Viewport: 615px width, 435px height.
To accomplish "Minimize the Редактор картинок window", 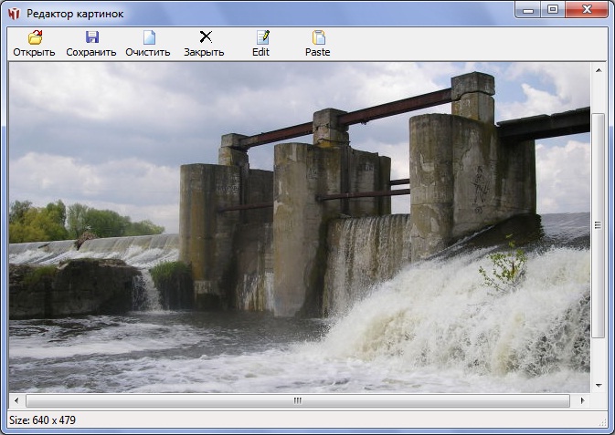I will (x=527, y=10).
